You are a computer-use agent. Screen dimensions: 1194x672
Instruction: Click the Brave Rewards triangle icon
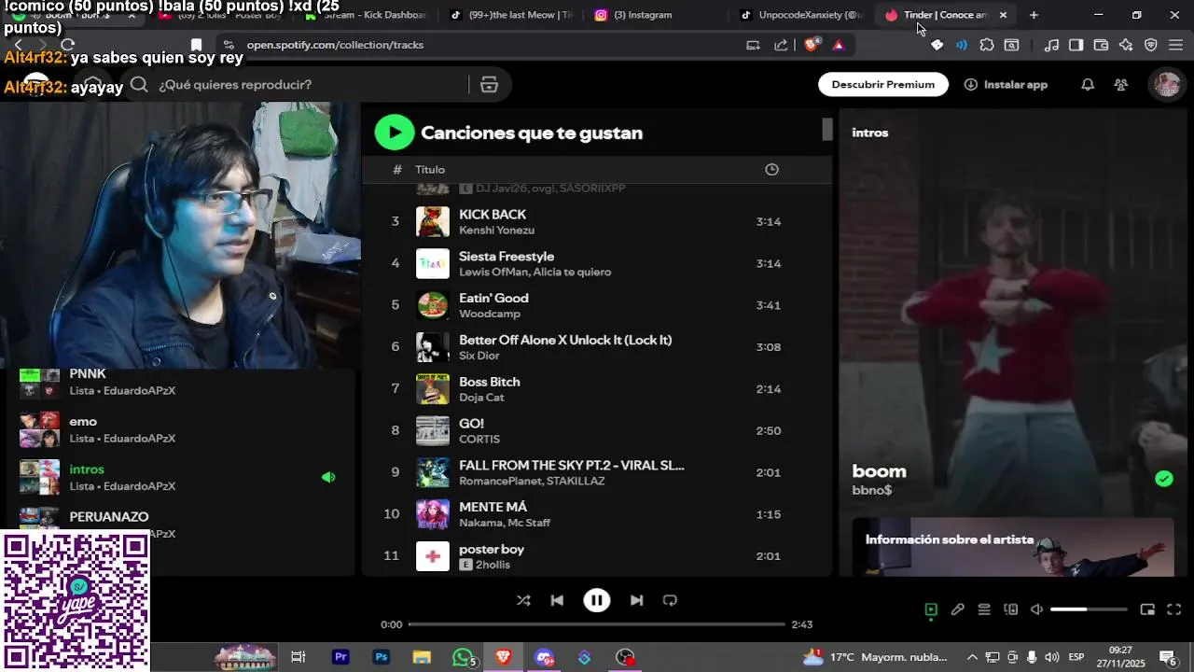tap(839, 45)
